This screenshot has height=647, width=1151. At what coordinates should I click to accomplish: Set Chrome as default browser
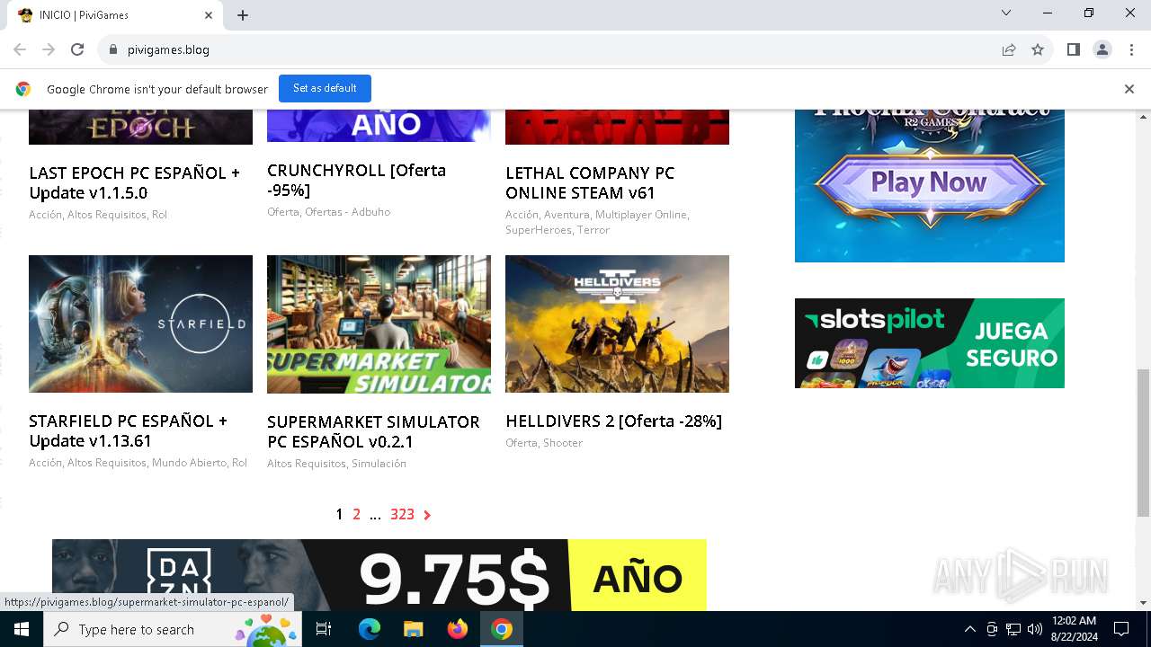coord(325,88)
